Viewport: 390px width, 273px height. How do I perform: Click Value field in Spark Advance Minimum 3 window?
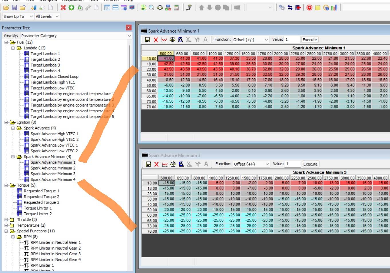click(x=292, y=164)
